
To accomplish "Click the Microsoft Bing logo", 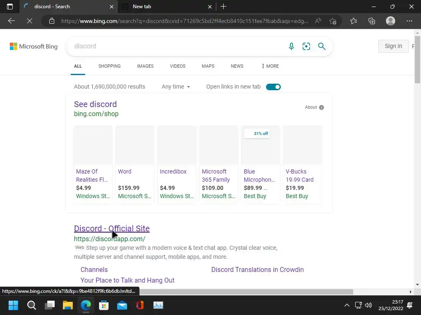I will coord(34,46).
